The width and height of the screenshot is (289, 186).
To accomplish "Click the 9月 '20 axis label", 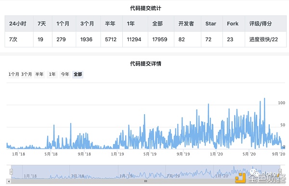I will pos(278,154).
